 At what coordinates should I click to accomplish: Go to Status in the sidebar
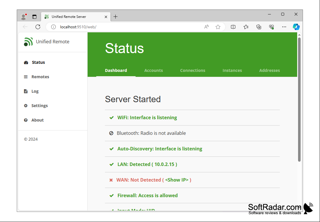click(38, 63)
